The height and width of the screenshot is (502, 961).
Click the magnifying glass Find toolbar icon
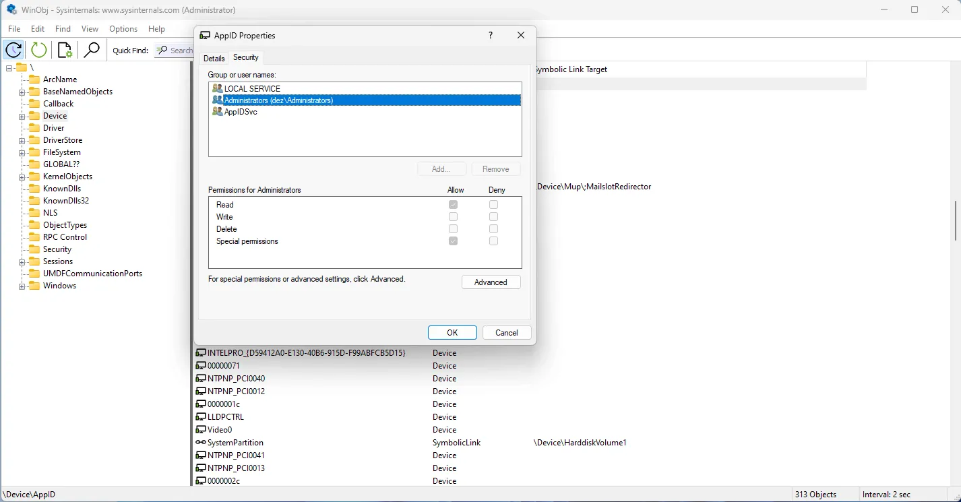91,50
